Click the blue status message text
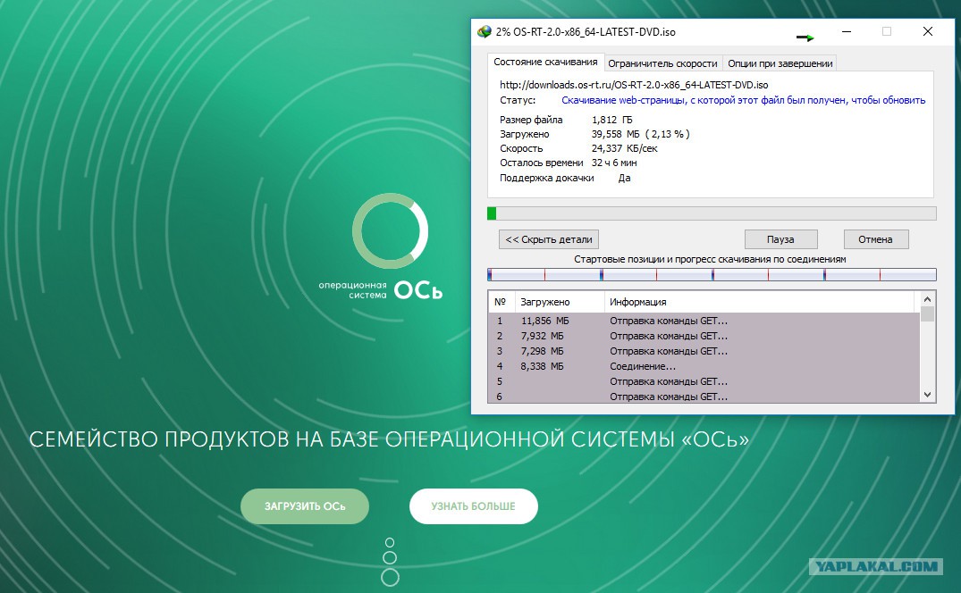The width and height of the screenshot is (961, 593). point(744,100)
